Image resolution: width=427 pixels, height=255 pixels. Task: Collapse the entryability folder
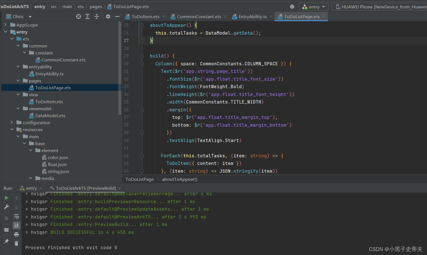point(18,67)
